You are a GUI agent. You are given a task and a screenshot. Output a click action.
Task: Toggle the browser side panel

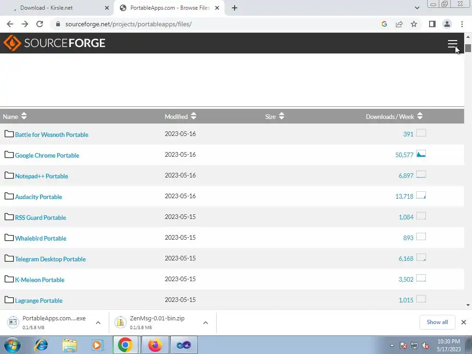[x=432, y=24]
